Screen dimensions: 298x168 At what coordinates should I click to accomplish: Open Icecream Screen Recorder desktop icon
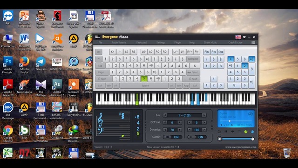[x=74, y=88]
